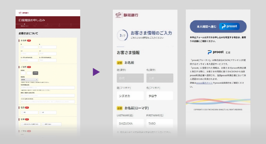Click the 3/7 step progress circle

click(x=122, y=35)
